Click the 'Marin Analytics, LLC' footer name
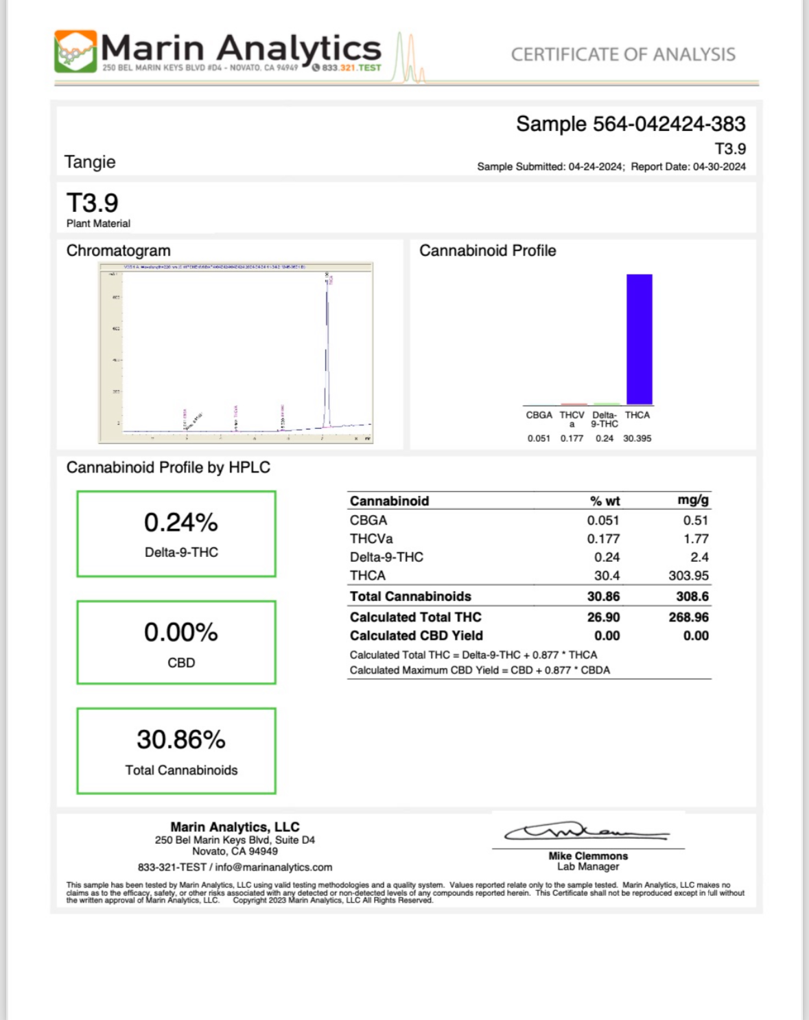Image resolution: width=809 pixels, height=1020 pixels. 235,827
